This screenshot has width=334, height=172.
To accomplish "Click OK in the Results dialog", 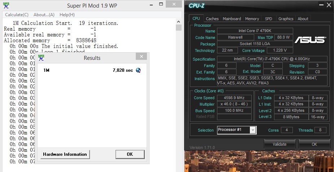I will (130, 154).
